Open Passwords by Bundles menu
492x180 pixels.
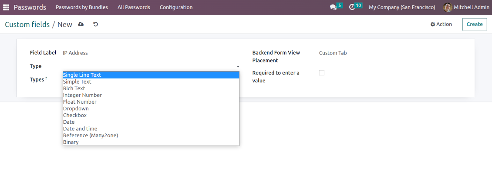point(81,7)
